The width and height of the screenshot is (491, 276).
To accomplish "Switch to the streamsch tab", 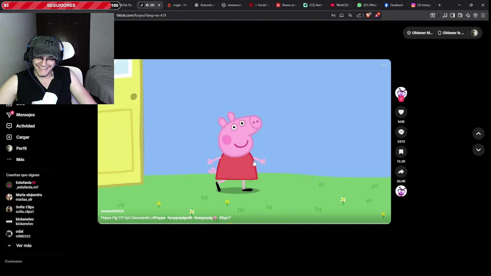I will (232, 5).
